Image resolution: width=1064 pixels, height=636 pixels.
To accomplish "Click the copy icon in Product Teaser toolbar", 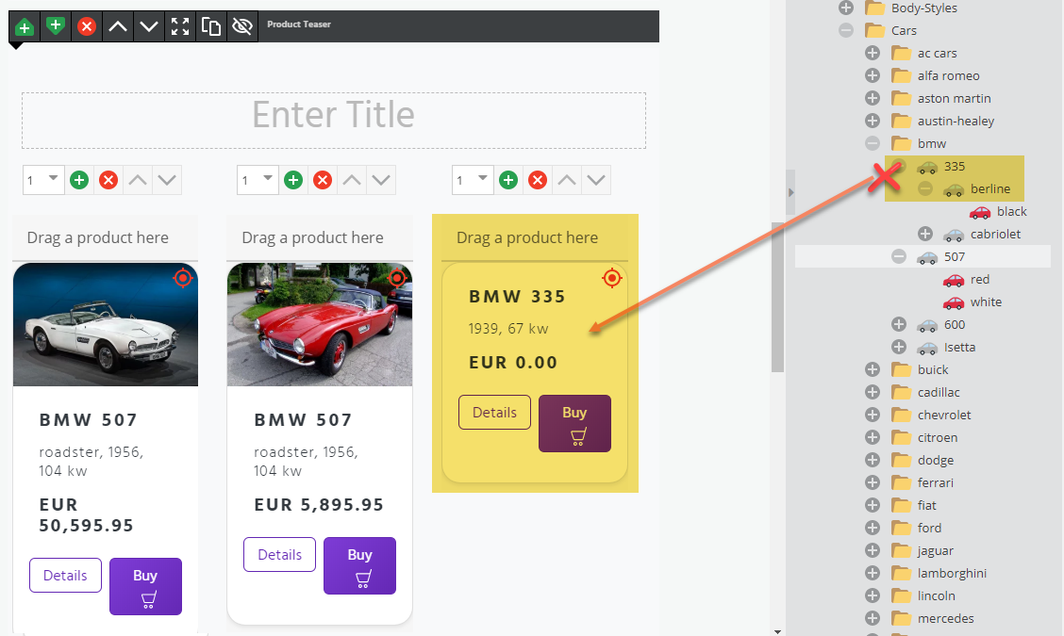I will [211, 26].
